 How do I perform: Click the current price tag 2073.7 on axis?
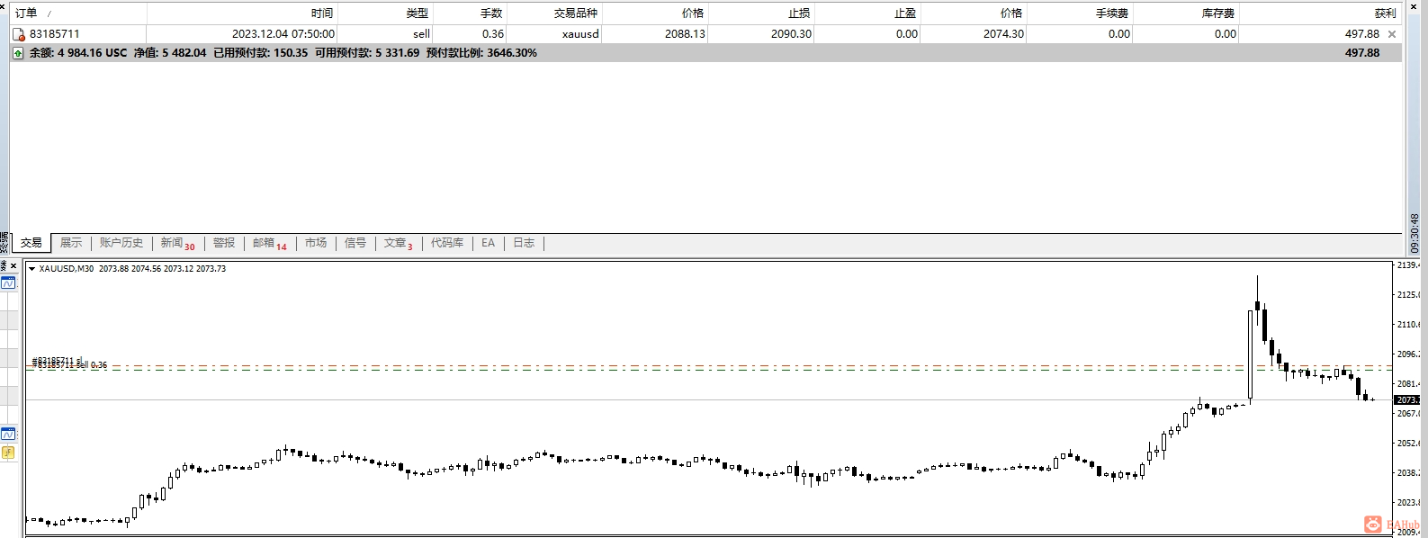(1407, 399)
